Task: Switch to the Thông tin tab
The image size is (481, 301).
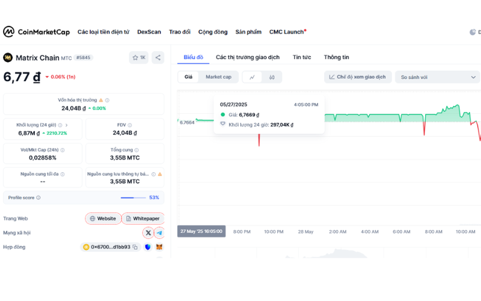Action: (337, 57)
